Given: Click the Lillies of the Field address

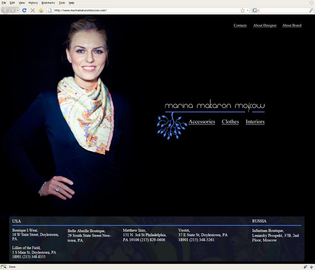Looking at the screenshot, I should pos(34,252).
